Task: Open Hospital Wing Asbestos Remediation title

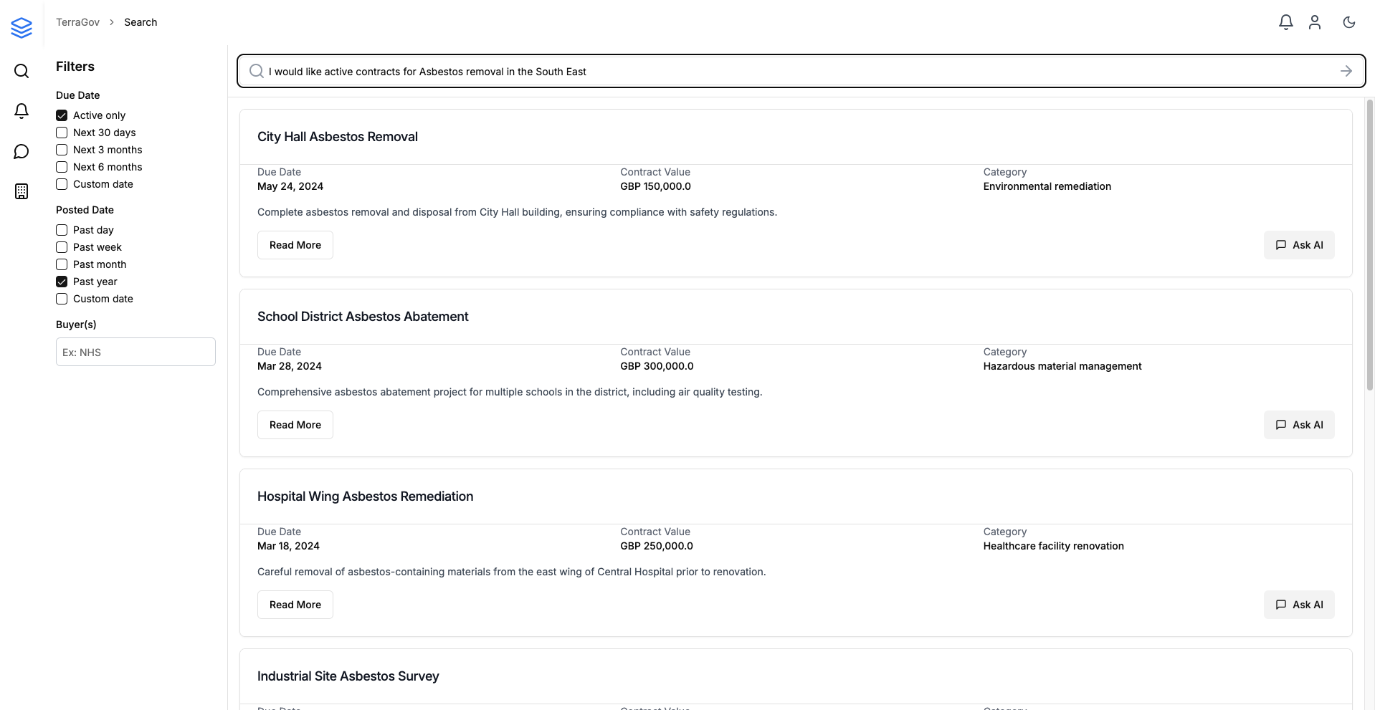Action: (365, 496)
